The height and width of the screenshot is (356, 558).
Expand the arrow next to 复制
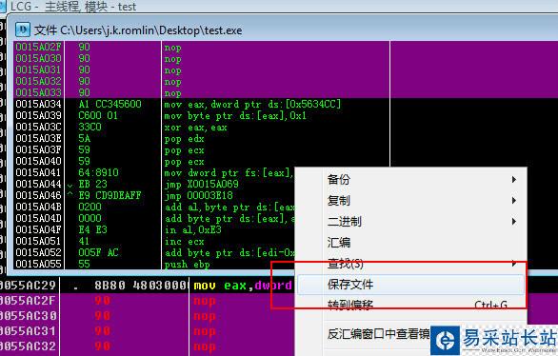click(x=514, y=201)
